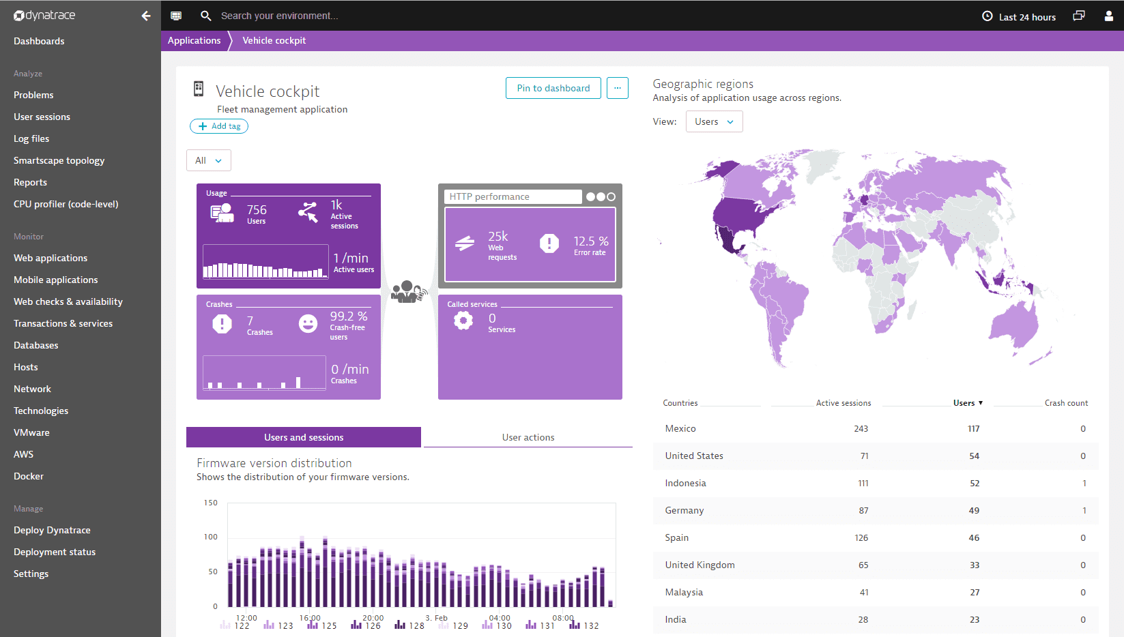Image resolution: width=1124 pixels, height=637 pixels.
Task: Click the web requests arrows icon
Action: coord(465,243)
